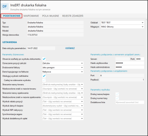148x136 pixels.
Task: Open the Oddział dropdown
Action: tap(122, 23)
